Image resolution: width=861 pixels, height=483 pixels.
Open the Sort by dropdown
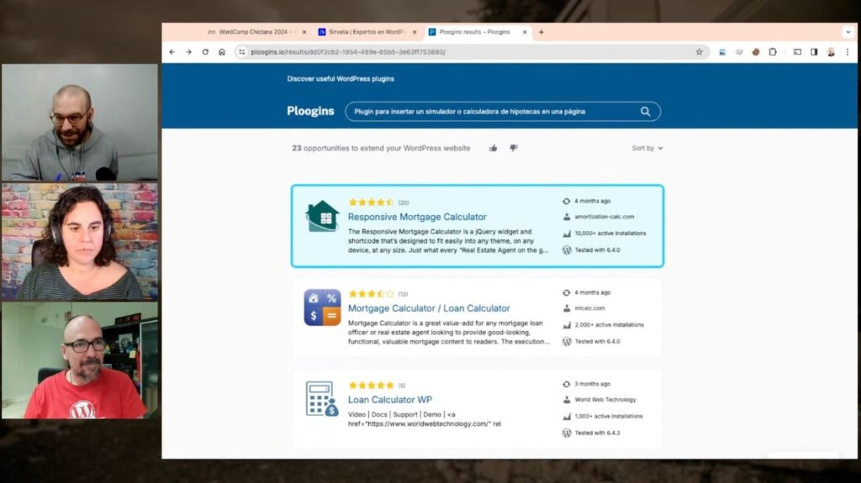click(x=647, y=148)
